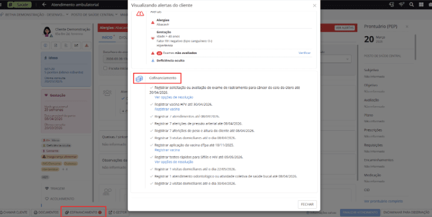The width and height of the screenshot is (432, 217).
Task: Open the TRIAGEM section
Action: tap(57, 189)
